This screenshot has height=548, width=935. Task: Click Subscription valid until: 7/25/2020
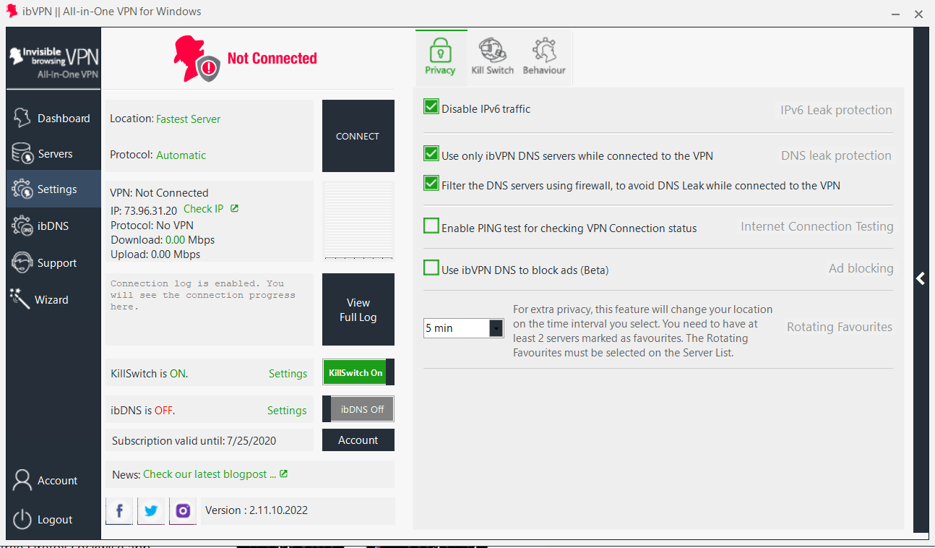point(194,440)
